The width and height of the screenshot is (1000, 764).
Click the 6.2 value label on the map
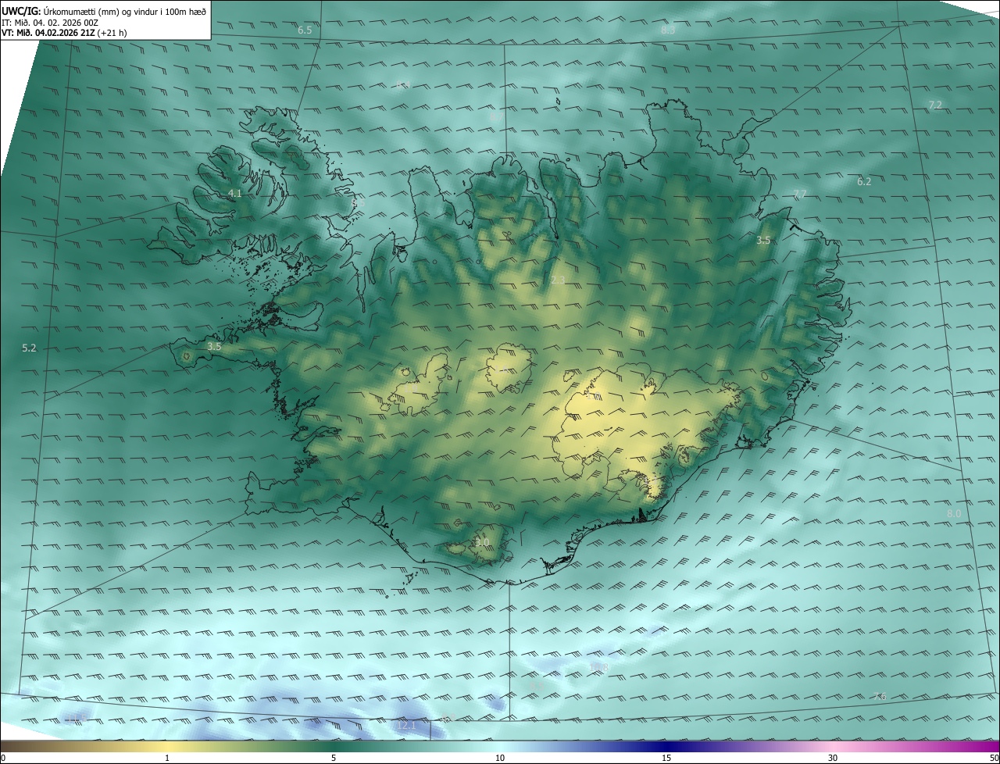click(x=863, y=181)
